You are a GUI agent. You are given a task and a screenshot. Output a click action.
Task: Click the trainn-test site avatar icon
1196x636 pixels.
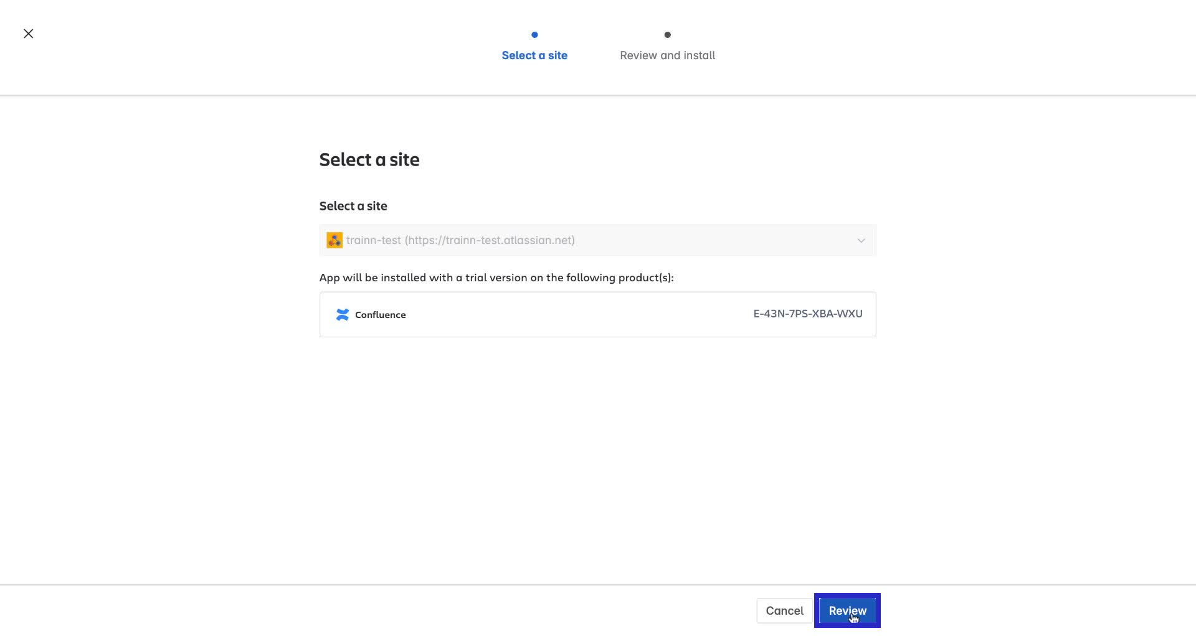point(334,240)
